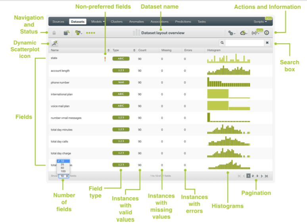
Task: Click the 'number vmail messages' field name
Action: 66,118
